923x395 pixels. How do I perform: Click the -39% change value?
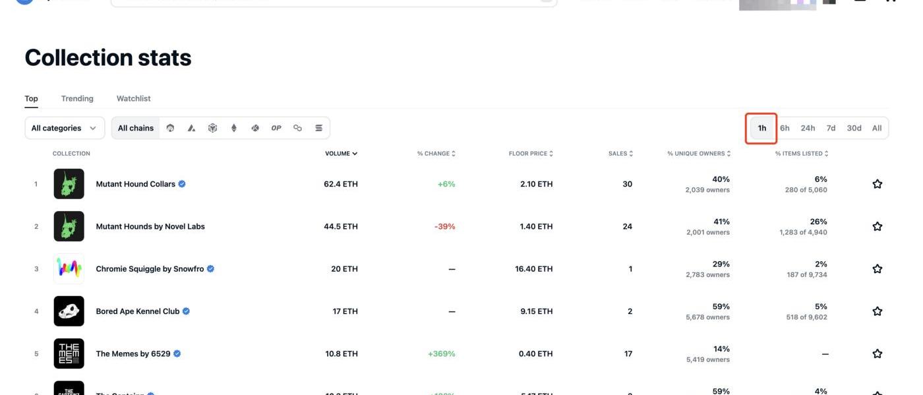tap(445, 226)
